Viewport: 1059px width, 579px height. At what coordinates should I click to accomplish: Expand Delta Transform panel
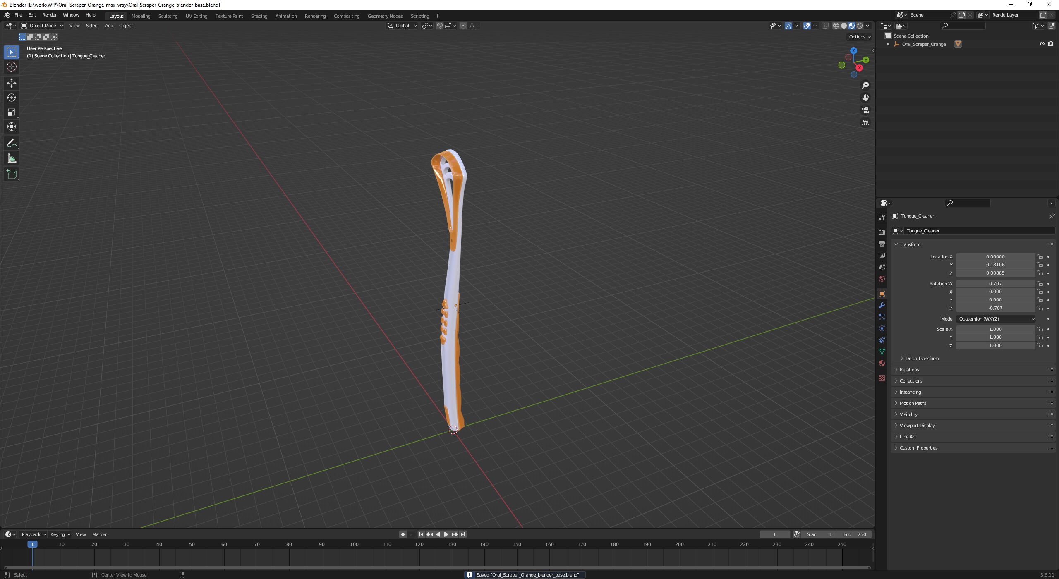point(922,359)
